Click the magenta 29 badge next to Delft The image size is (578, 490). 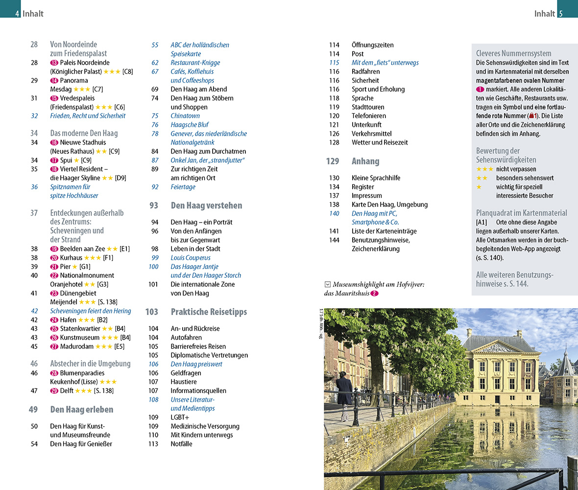pyautogui.click(x=54, y=391)
